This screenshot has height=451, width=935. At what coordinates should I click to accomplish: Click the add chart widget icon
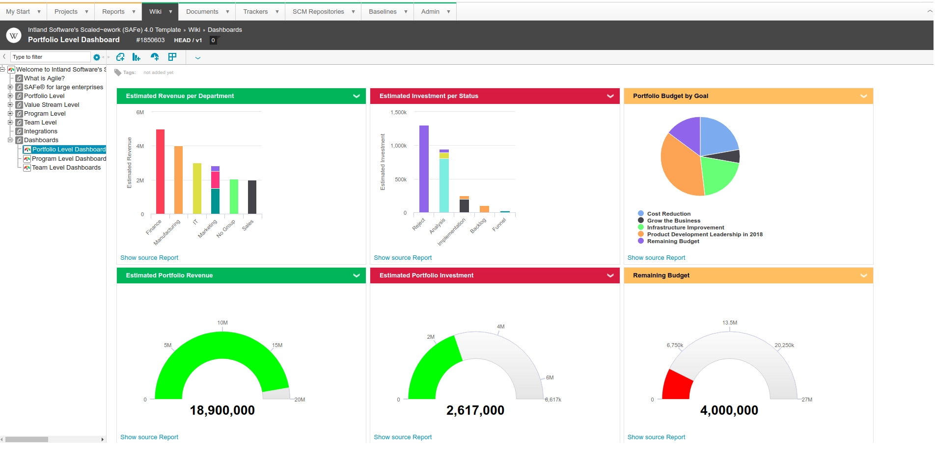(x=137, y=57)
